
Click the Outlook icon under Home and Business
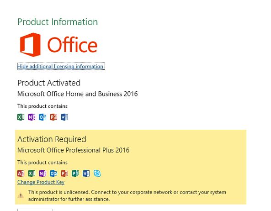(43, 117)
